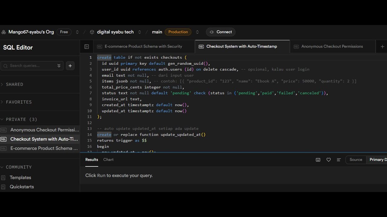Open project switcher chevrons after digital syabu tech
Viewport: 387px width, 217px height.
tap(139, 32)
